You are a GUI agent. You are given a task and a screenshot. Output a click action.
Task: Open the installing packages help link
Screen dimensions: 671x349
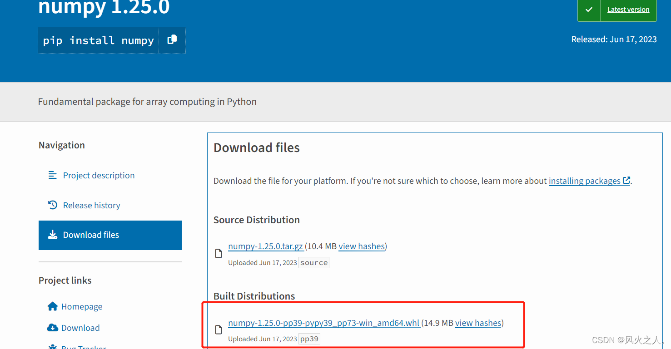click(x=585, y=180)
